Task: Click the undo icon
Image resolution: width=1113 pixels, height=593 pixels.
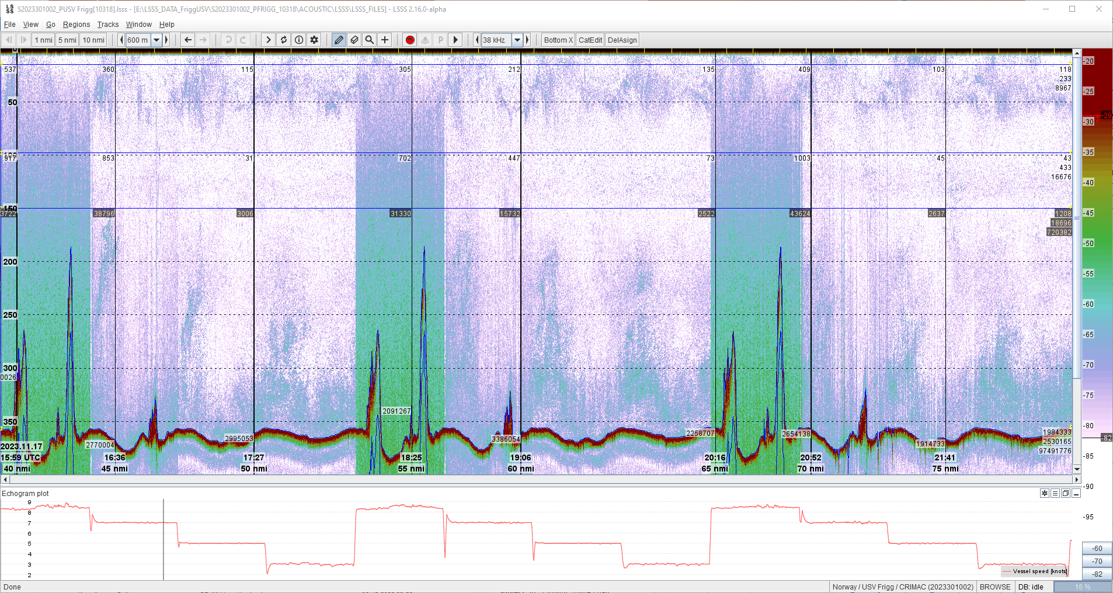Action: click(228, 40)
